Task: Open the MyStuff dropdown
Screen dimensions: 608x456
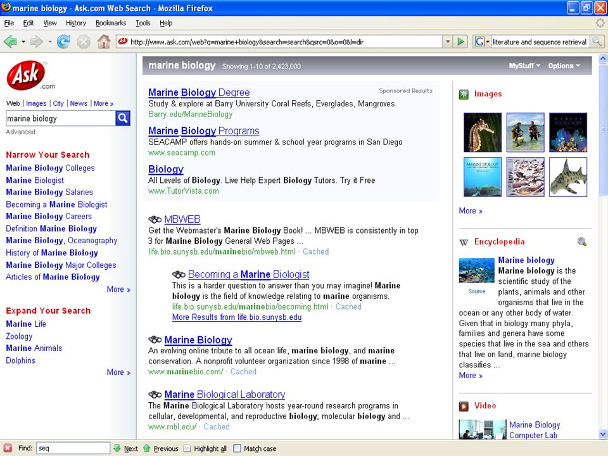Action: [x=524, y=66]
